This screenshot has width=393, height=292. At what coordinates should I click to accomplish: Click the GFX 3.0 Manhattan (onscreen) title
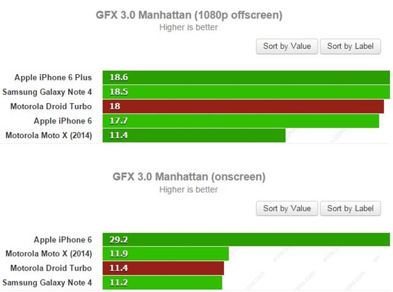click(x=189, y=177)
